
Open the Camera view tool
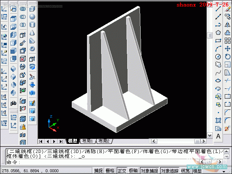pyautogui.click(x=13, y=103)
